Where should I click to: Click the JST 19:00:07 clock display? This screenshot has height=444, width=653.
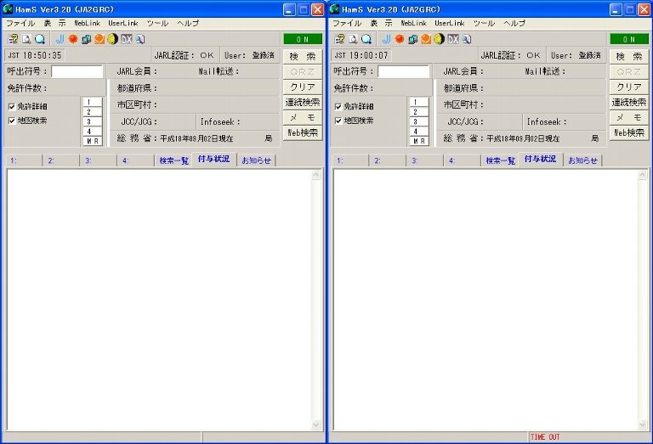click(361, 55)
